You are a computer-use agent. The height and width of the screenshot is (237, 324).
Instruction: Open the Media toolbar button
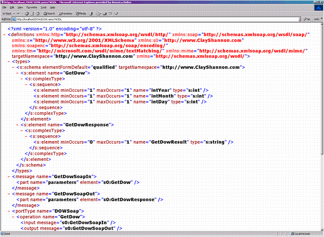pos(81,14)
